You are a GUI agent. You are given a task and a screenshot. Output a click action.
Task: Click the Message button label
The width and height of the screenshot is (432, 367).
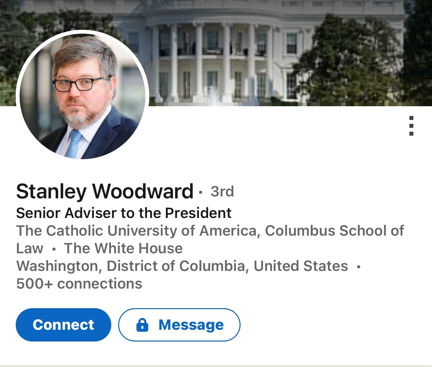[x=191, y=325]
